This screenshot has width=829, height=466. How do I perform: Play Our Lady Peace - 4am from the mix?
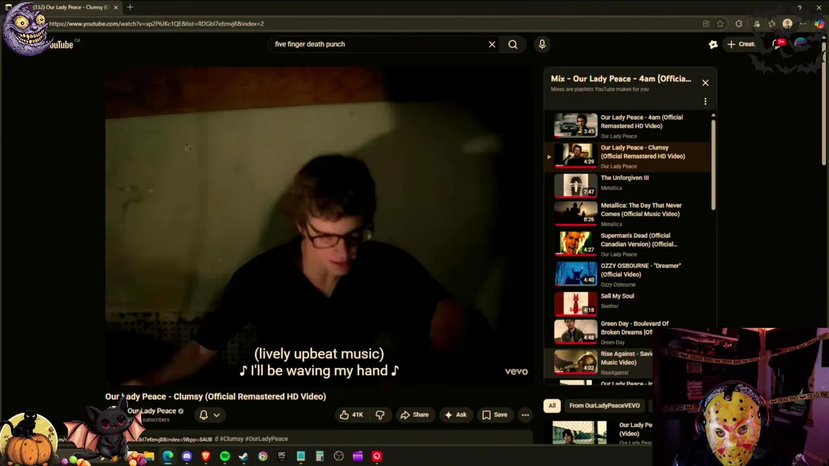click(x=628, y=126)
